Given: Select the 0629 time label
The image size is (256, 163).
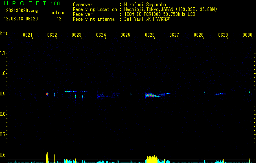Looking at the screenshot, I should click(x=223, y=35).
